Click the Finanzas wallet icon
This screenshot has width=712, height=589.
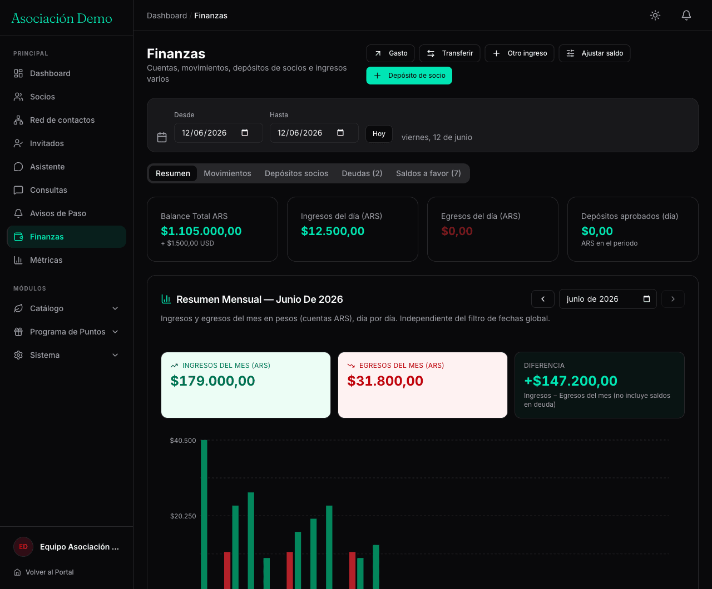point(18,237)
